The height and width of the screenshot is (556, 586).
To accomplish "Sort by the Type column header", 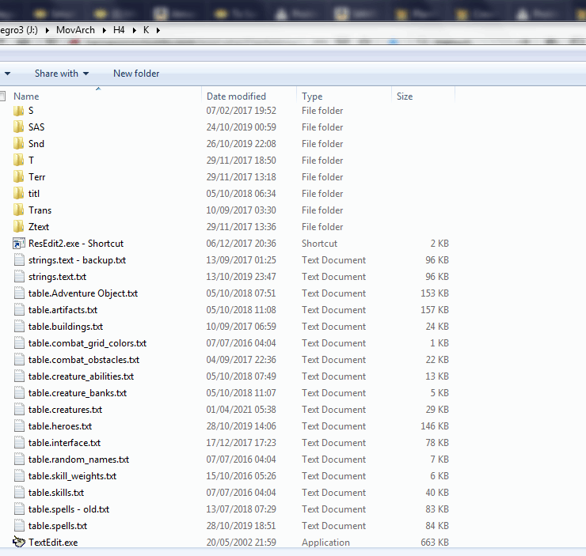I will [x=312, y=96].
